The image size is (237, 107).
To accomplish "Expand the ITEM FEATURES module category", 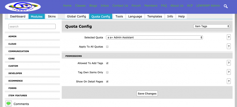I will pyautogui.click(x=32, y=95).
